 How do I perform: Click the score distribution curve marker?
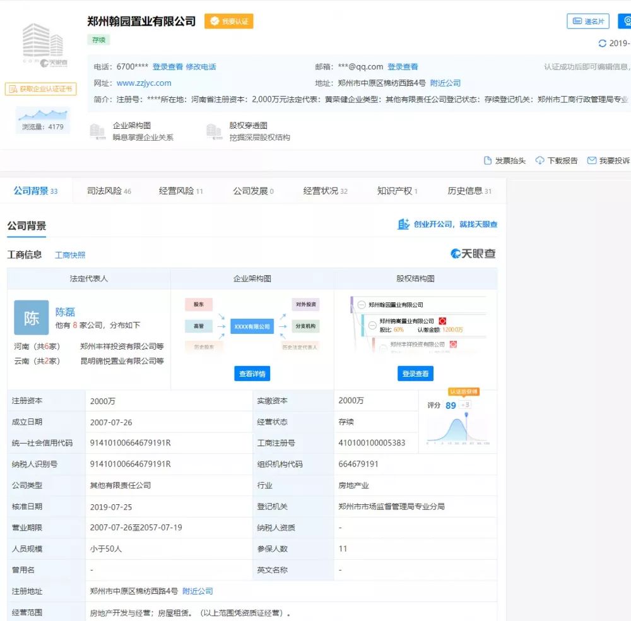(x=466, y=415)
